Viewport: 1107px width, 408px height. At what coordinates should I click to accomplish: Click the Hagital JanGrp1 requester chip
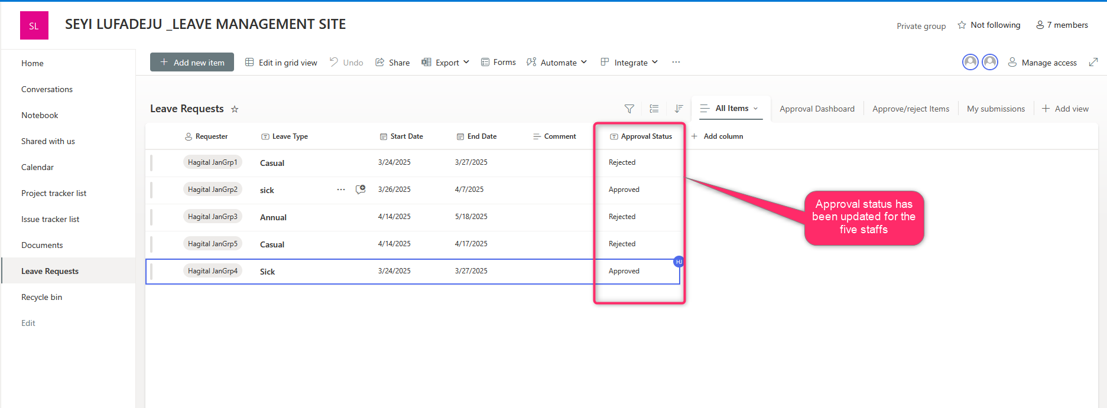(x=213, y=162)
